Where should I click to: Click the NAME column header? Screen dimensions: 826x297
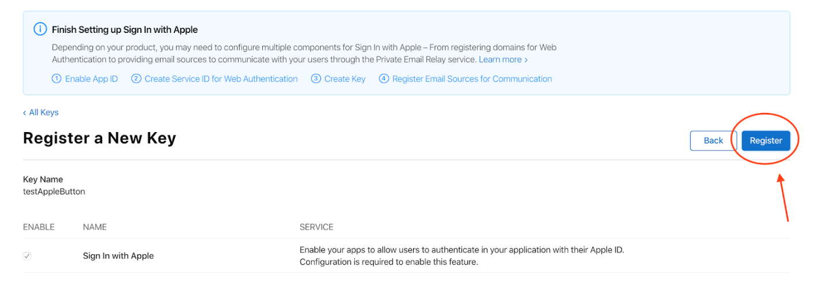coord(95,227)
